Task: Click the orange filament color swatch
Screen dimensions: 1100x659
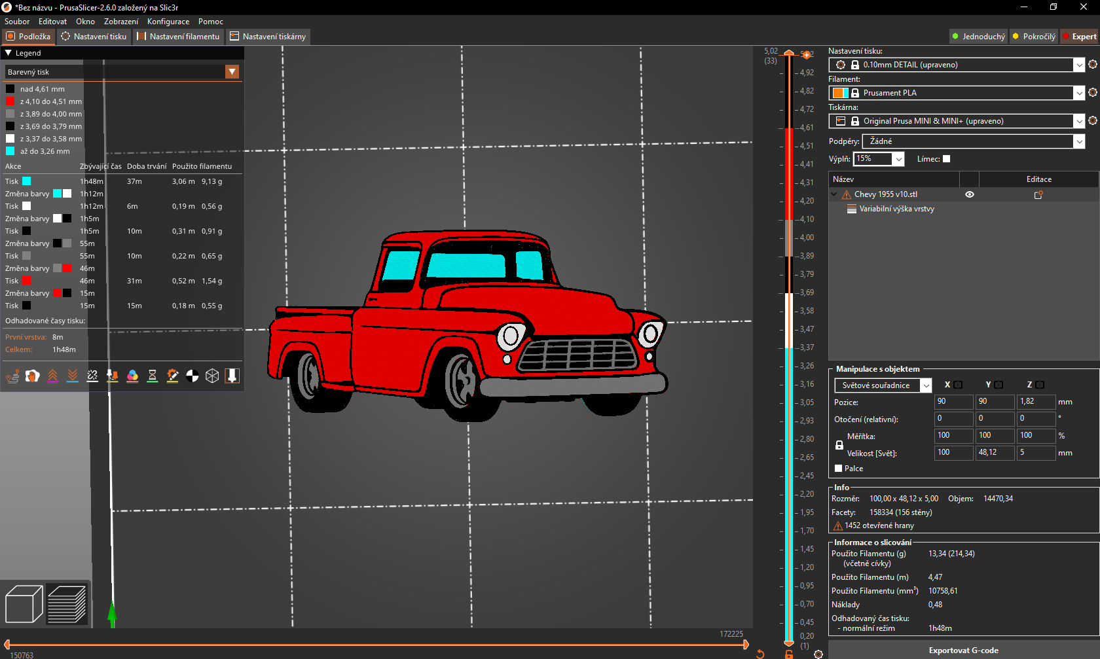Action: coord(837,93)
